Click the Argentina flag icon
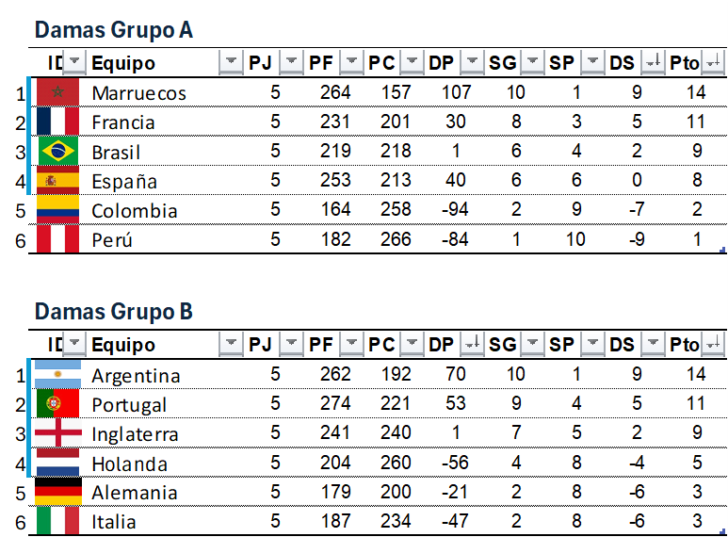The height and width of the screenshot is (537, 728). pyautogui.click(x=58, y=375)
